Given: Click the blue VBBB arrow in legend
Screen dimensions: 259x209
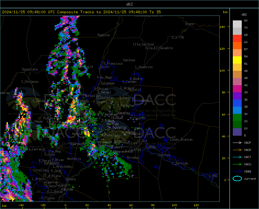Looking at the screenshot, I should click(x=237, y=172).
